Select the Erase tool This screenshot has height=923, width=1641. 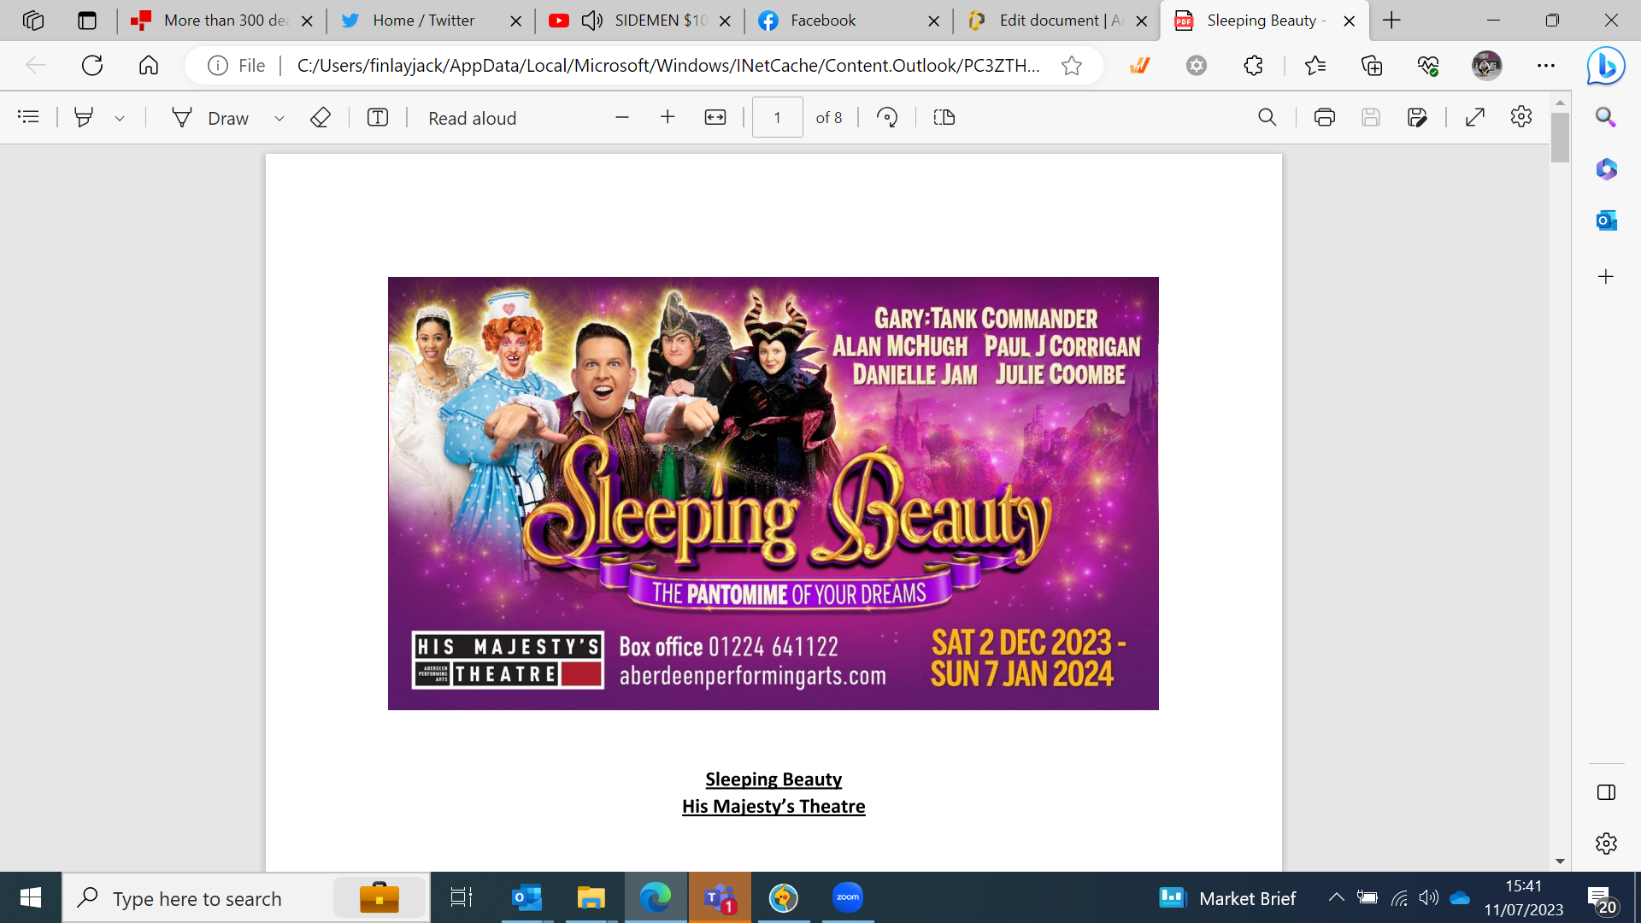[320, 117]
